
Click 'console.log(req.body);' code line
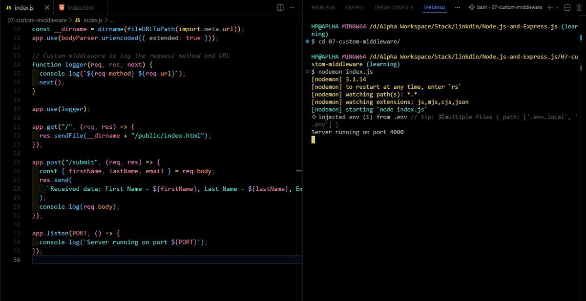(x=79, y=206)
